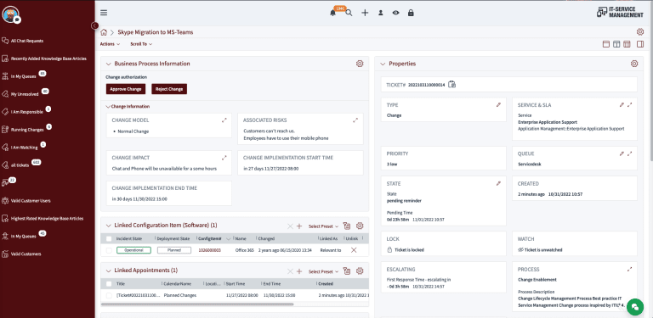Sort appointments by Start Time column
Screen dimensions: 653x318
(236, 284)
